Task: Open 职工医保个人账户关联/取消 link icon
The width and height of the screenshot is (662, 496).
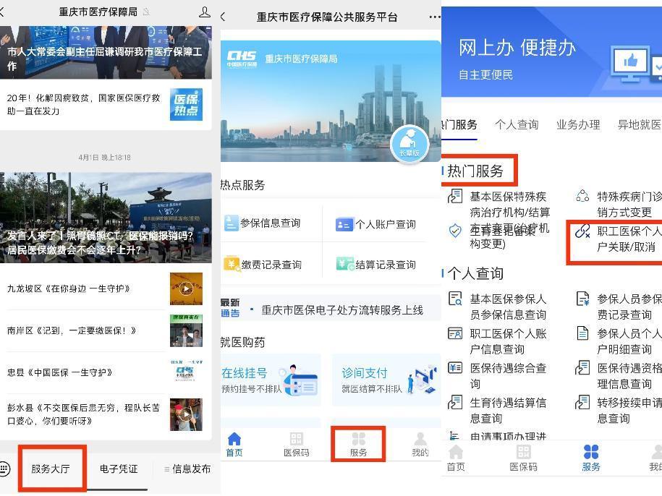Action: point(582,231)
